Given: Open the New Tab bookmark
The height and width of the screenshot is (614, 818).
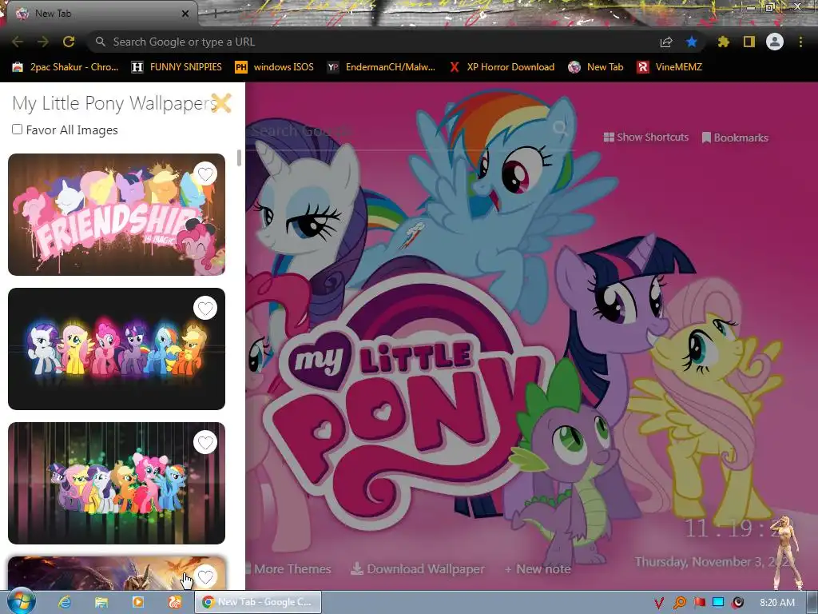Looking at the screenshot, I should pos(596,67).
